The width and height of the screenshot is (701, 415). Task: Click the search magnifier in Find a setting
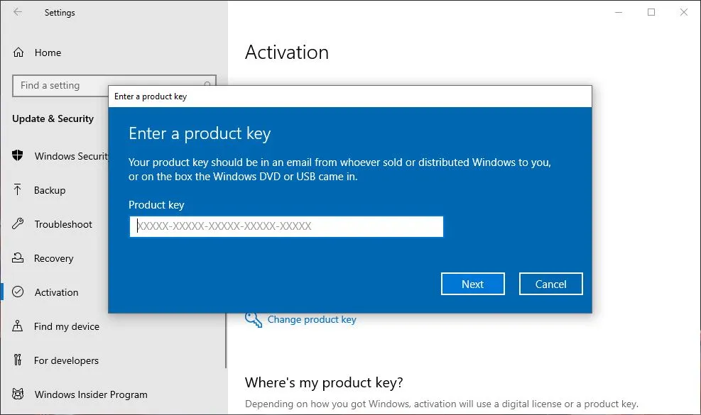point(207,85)
